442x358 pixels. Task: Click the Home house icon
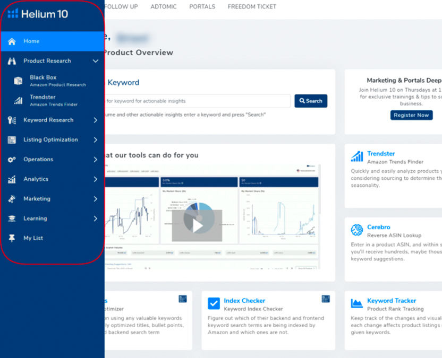click(12, 41)
